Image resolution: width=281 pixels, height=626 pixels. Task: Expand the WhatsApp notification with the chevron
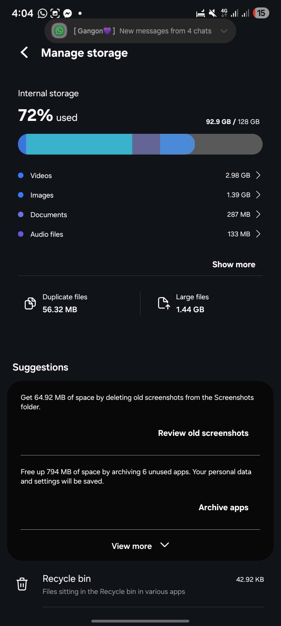(x=224, y=31)
